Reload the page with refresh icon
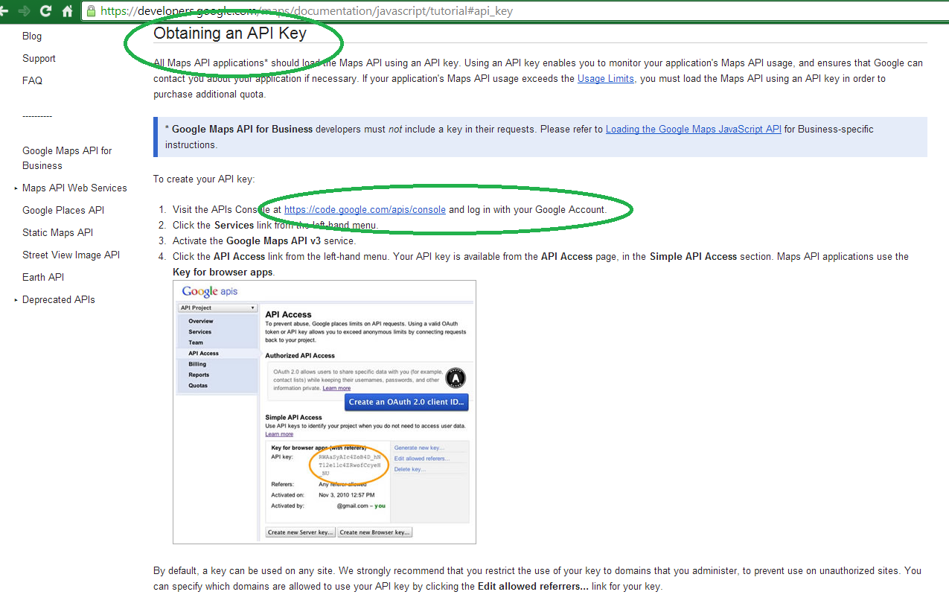This screenshot has height=615, width=949. [45, 11]
